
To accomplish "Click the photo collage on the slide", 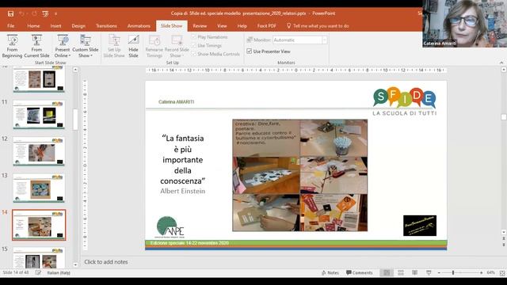I will 299,175.
